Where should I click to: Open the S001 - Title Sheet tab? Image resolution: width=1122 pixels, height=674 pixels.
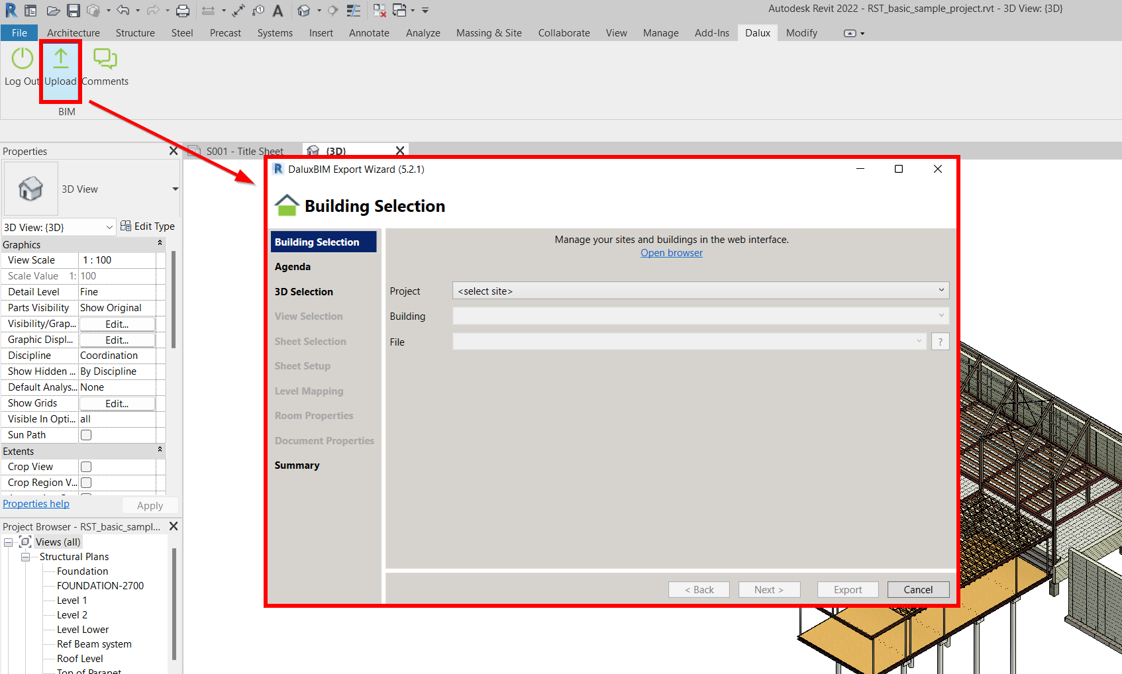click(x=245, y=151)
